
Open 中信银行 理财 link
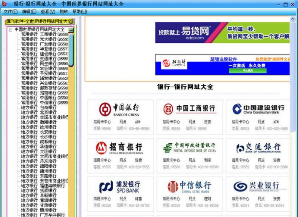[208, 199]
